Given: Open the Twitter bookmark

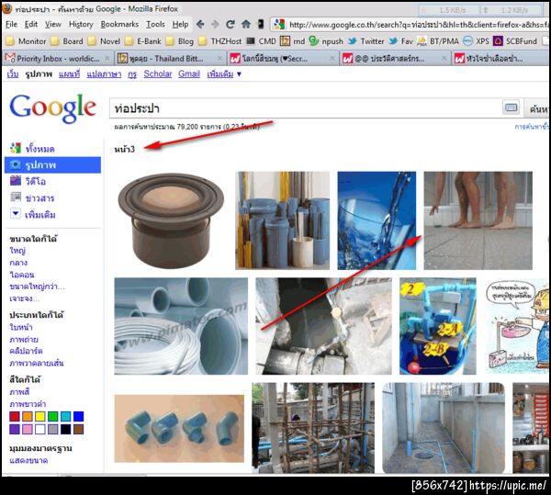Looking at the screenshot, I should (x=365, y=41).
